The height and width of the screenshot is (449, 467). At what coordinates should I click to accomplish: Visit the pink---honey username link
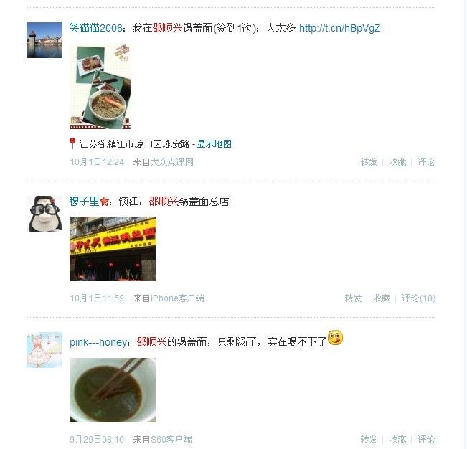click(98, 342)
